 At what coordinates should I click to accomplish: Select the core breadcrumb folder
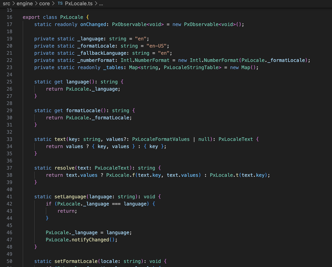[45, 4]
